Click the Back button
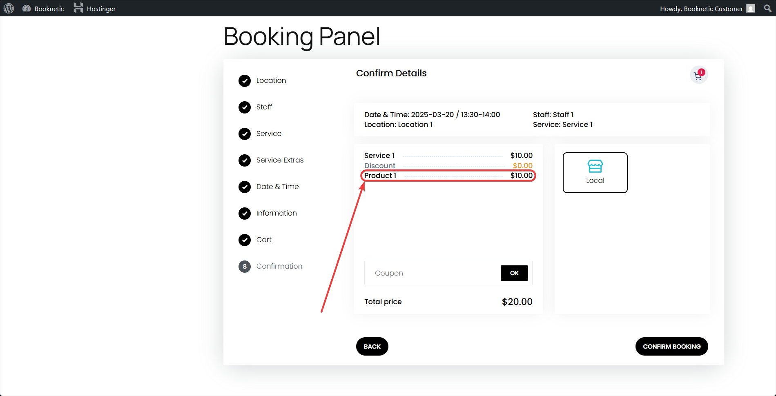The height and width of the screenshot is (396, 776). [x=372, y=346]
